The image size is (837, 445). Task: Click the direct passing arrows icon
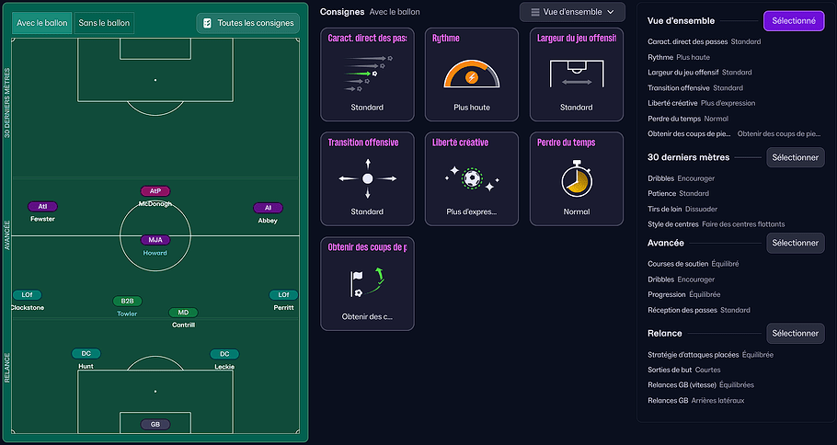[367, 74]
